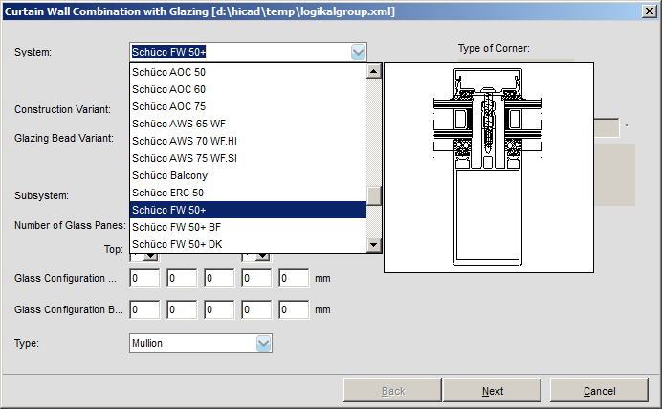Image resolution: width=662 pixels, height=409 pixels.
Task: Click second Glass Configuration B field
Action: tap(182, 310)
